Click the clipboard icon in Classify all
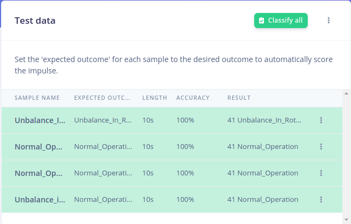 [261, 21]
